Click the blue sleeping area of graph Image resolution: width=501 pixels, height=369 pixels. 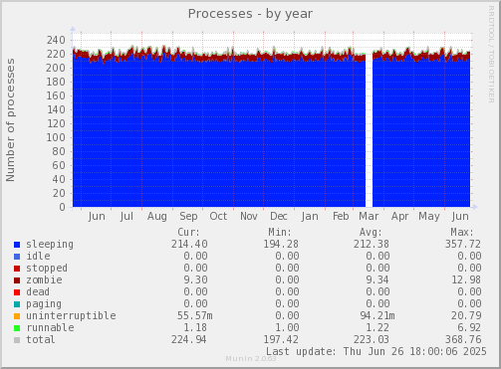[219, 134]
